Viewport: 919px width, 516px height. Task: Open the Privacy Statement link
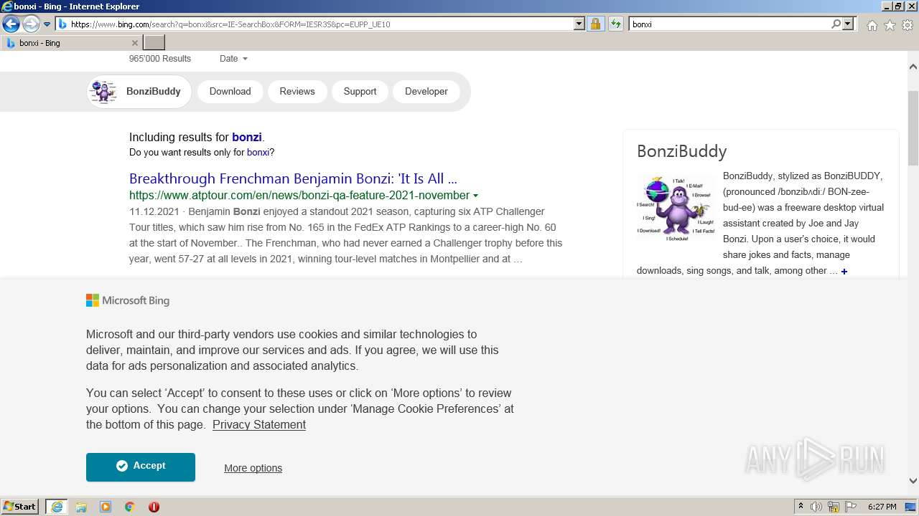tap(259, 424)
